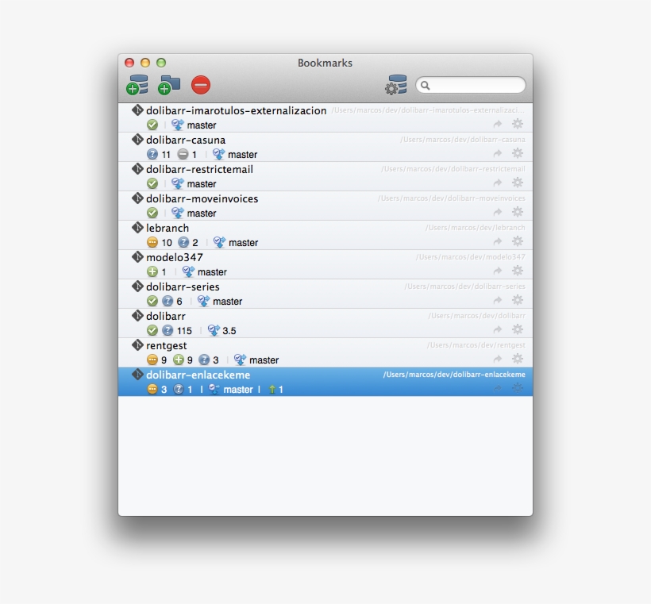Image resolution: width=651 pixels, height=604 pixels.
Task: Click the add folder group icon
Action: coord(168,85)
